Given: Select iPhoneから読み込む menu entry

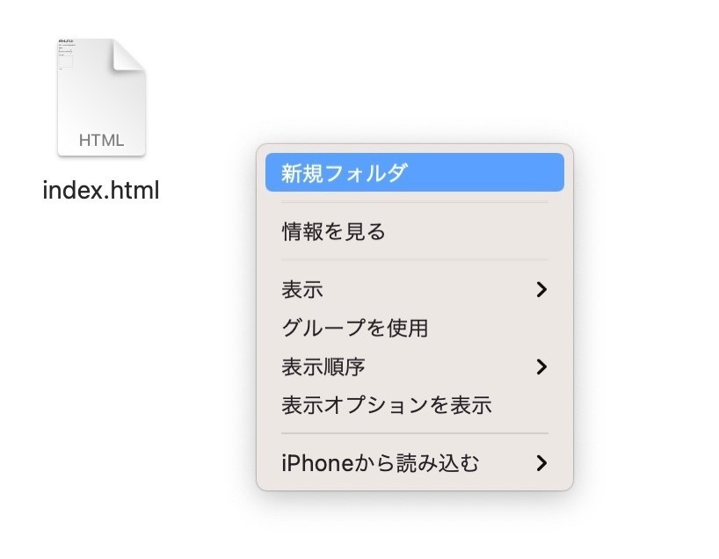Looking at the screenshot, I should coord(415,462).
